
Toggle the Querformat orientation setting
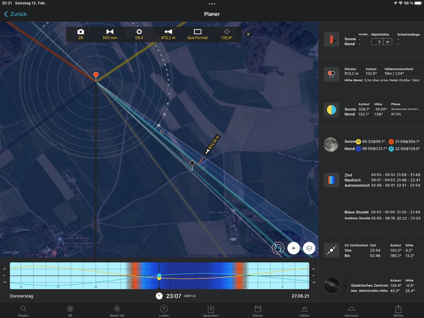pos(198,34)
